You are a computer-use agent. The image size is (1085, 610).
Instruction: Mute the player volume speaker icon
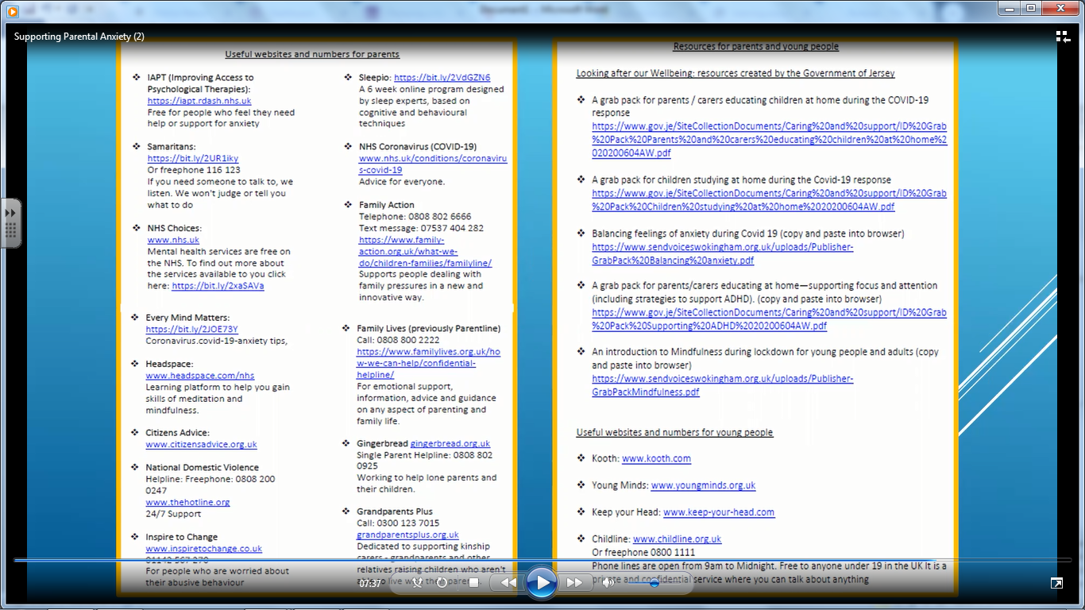pyautogui.click(x=608, y=582)
